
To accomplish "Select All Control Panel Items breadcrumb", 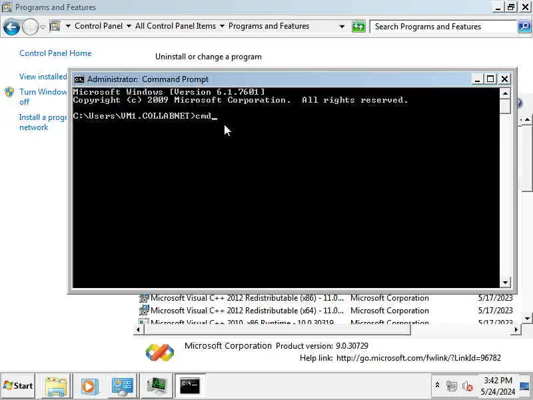I will [175, 26].
